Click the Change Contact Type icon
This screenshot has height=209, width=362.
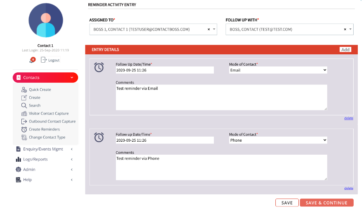[x=24, y=137]
